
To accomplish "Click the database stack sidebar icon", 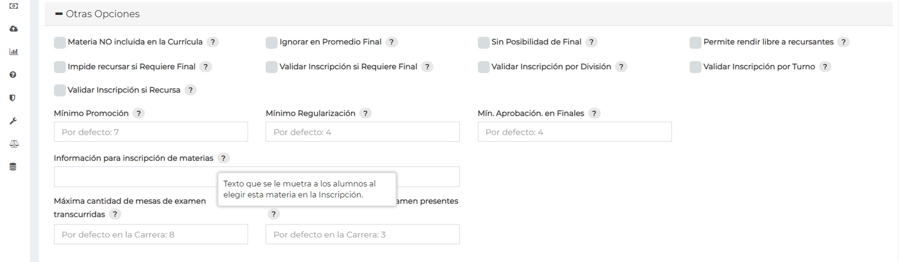I will pos(14,167).
